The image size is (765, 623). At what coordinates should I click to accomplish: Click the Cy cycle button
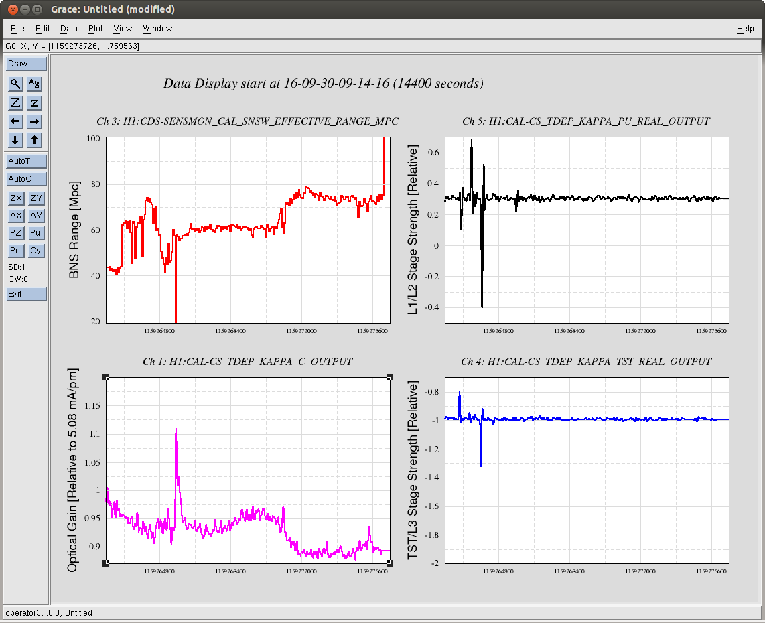pyautogui.click(x=36, y=251)
